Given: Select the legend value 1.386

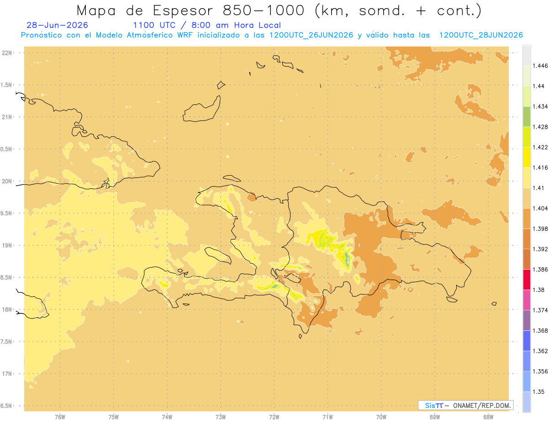Looking at the screenshot, I should 541,270.
